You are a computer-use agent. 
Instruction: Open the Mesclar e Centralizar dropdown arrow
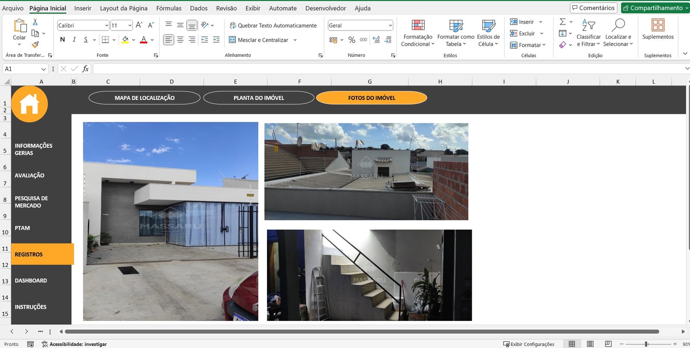pyautogui.click(x=295, y=40)
